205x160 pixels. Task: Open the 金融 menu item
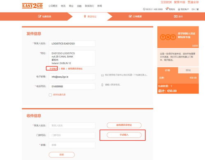tap(79, 6)
